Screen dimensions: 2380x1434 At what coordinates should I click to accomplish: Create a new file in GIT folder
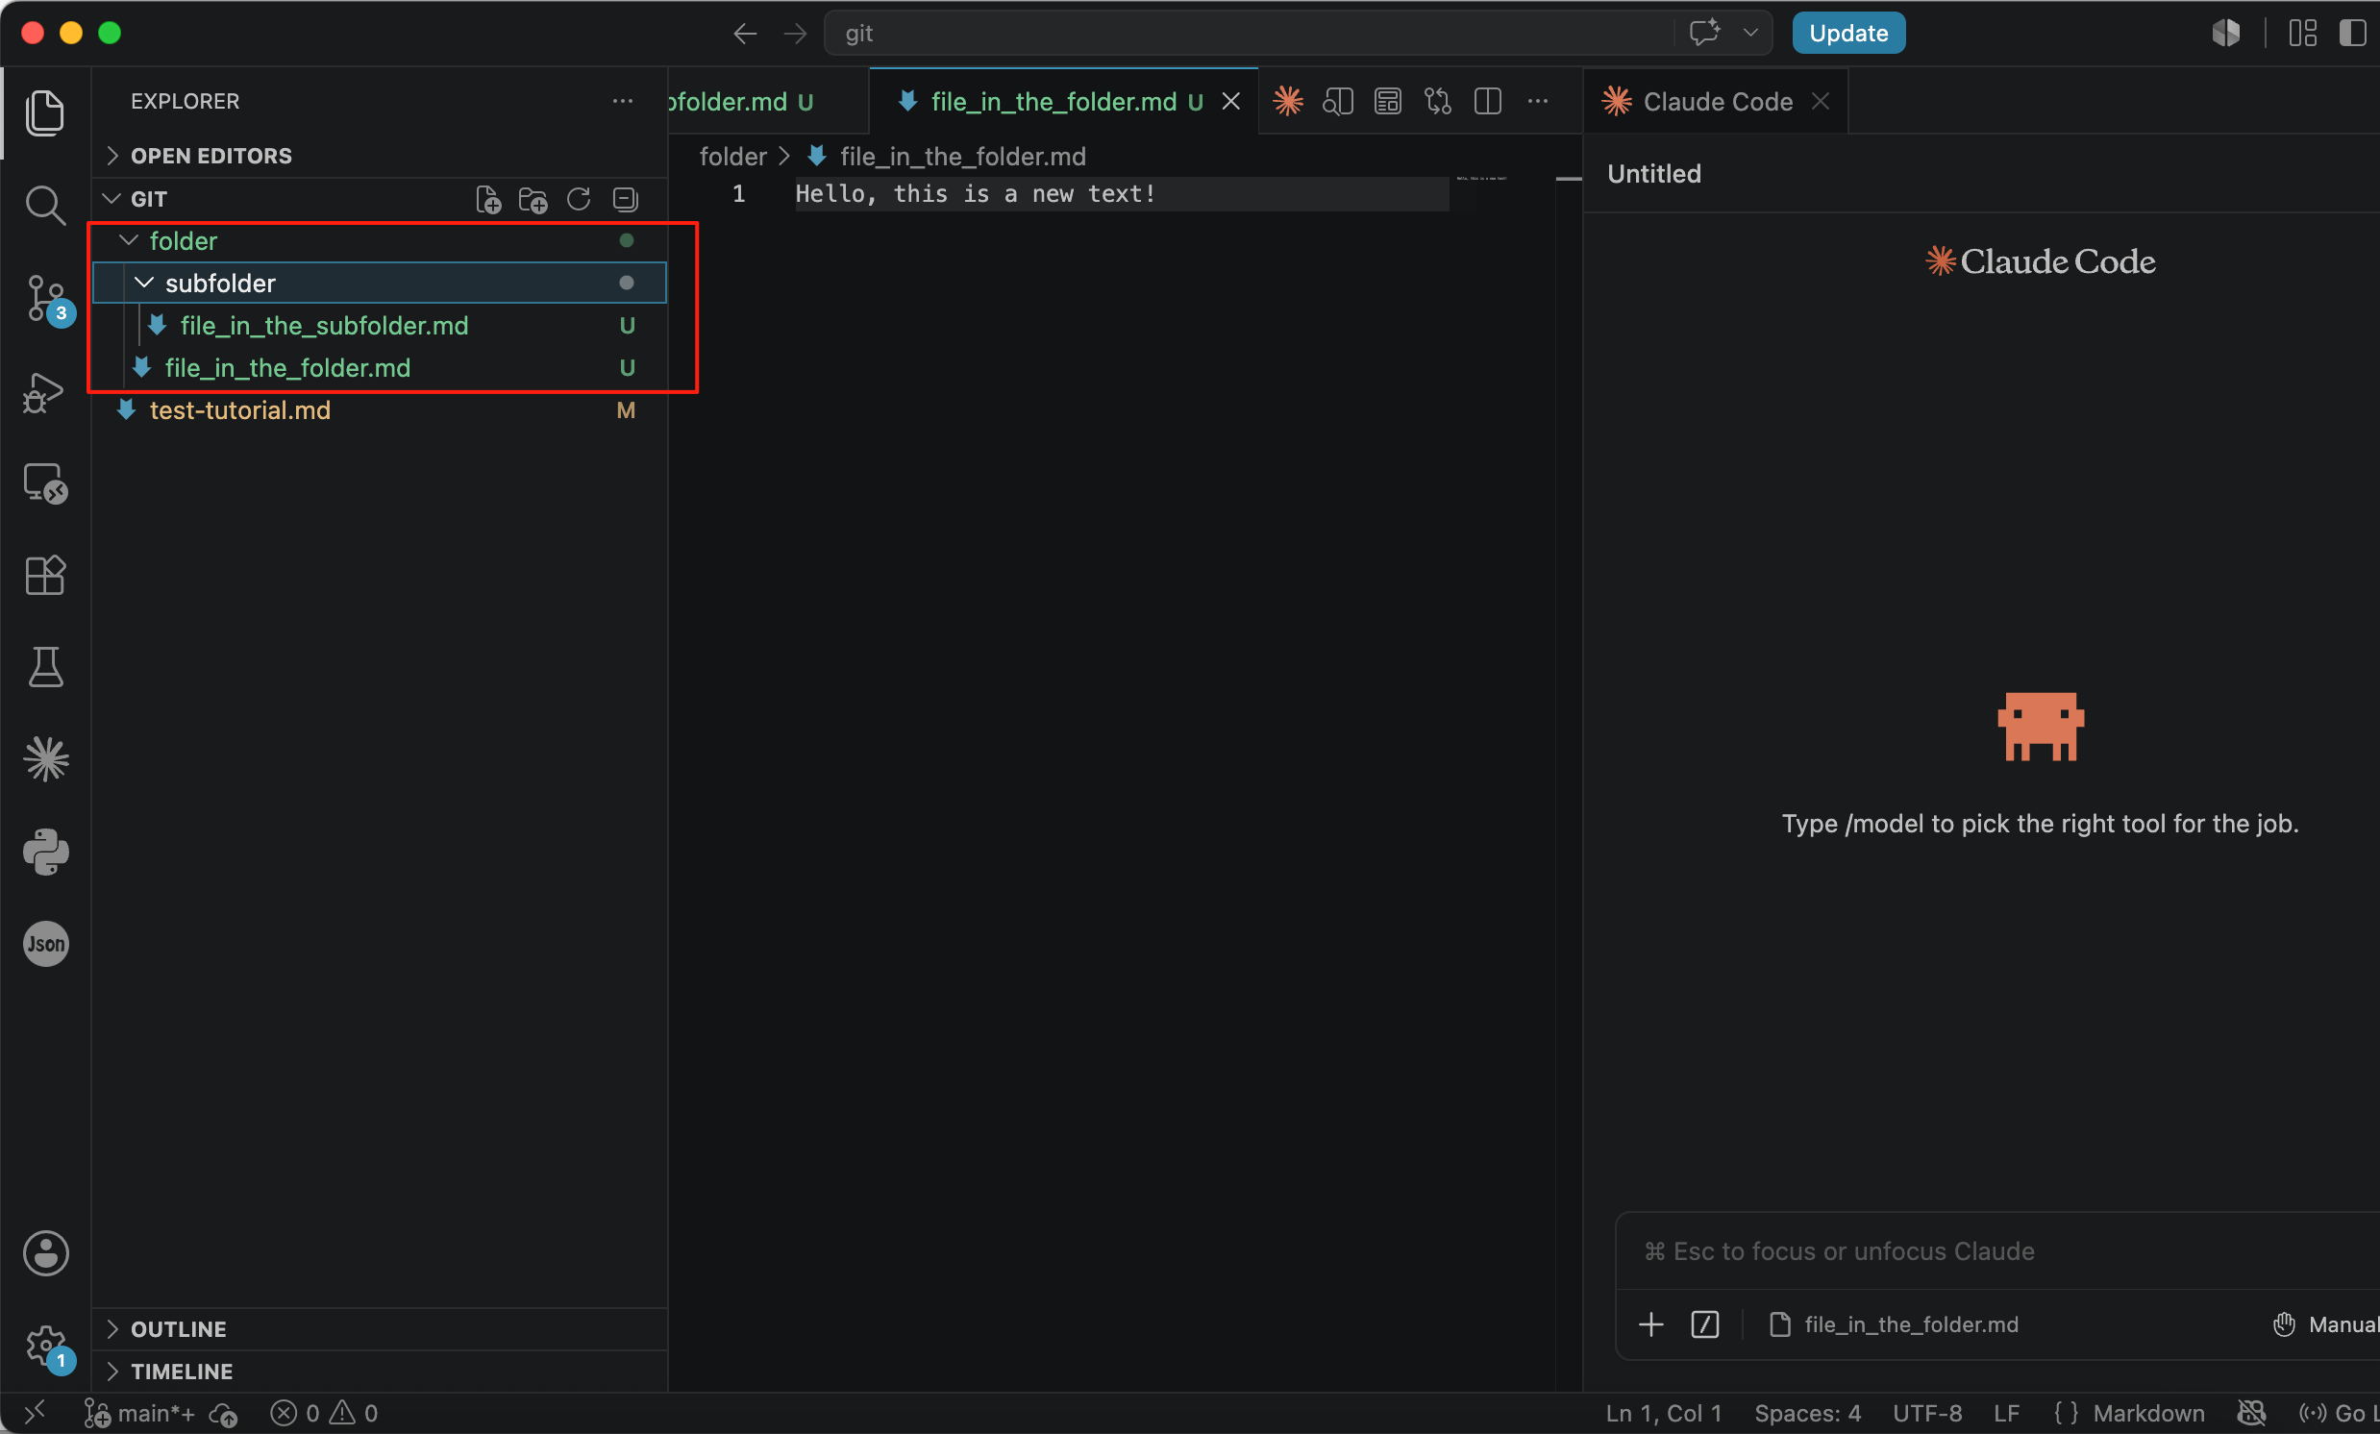tap(488, 199)
